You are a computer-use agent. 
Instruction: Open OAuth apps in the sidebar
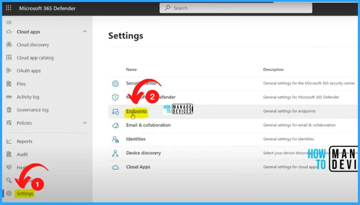(29, 71)
